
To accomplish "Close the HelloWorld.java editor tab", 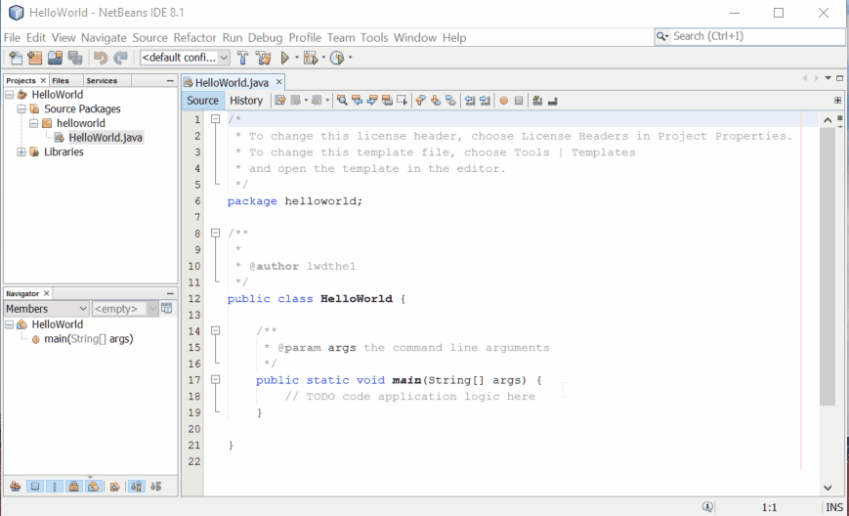I will click(x=278, y=82).
